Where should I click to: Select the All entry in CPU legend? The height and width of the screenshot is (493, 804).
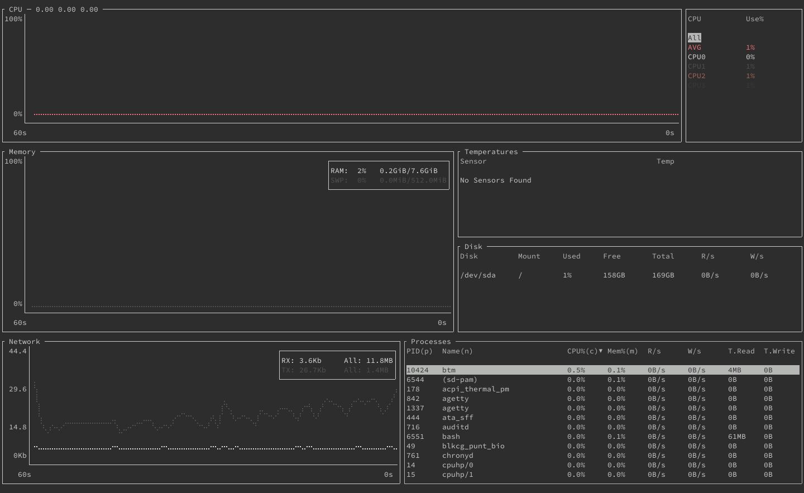pyautogui.click(x=695, y=37)
